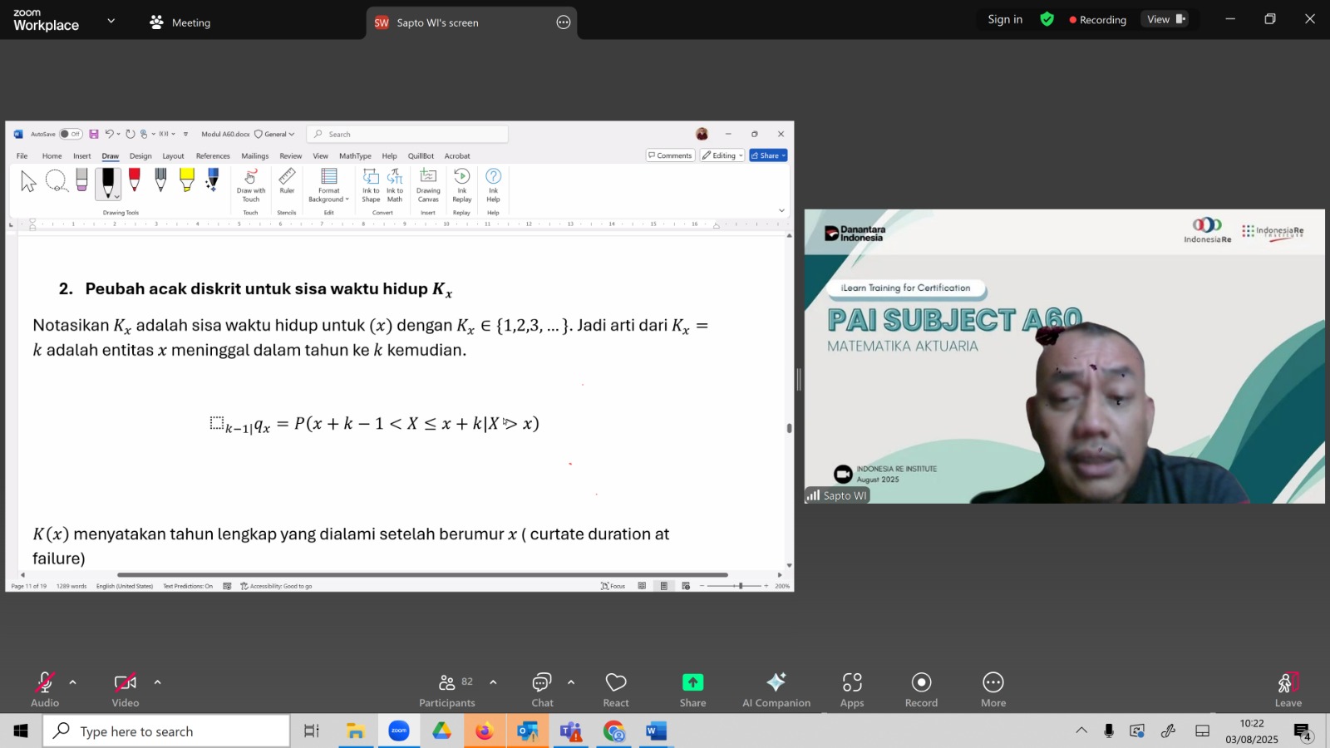Click the Leave meeting button

pyautogui.click(x=1288, y=690)
